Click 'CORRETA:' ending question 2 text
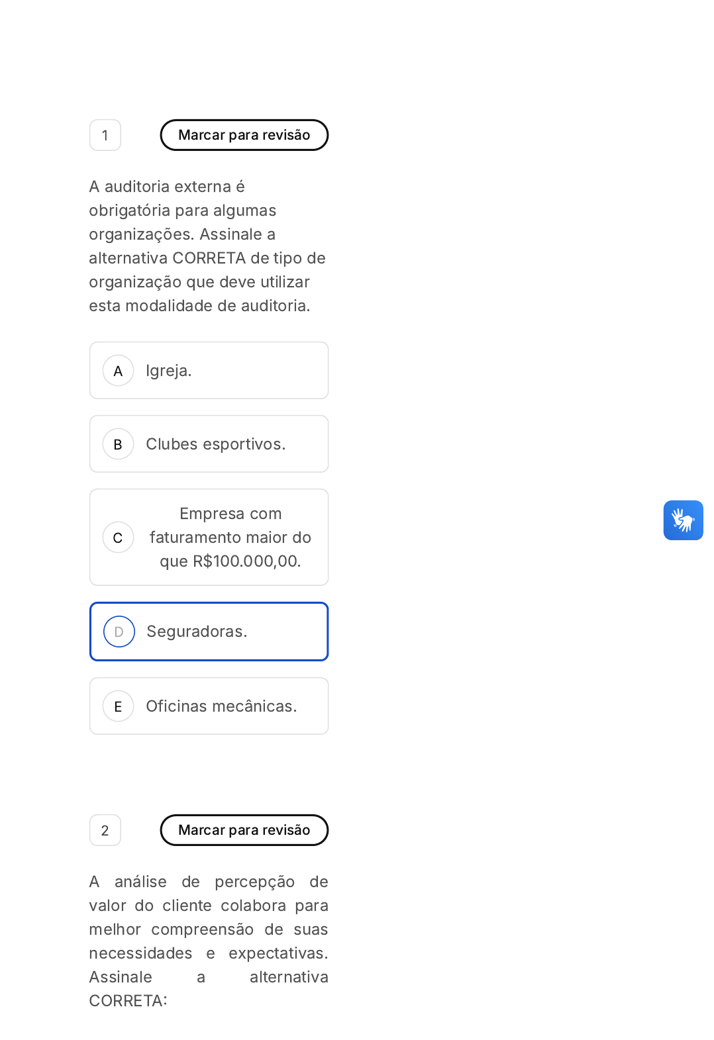Image resolution: width=714 pixels, height=1040 pixels. point(128,1001)
